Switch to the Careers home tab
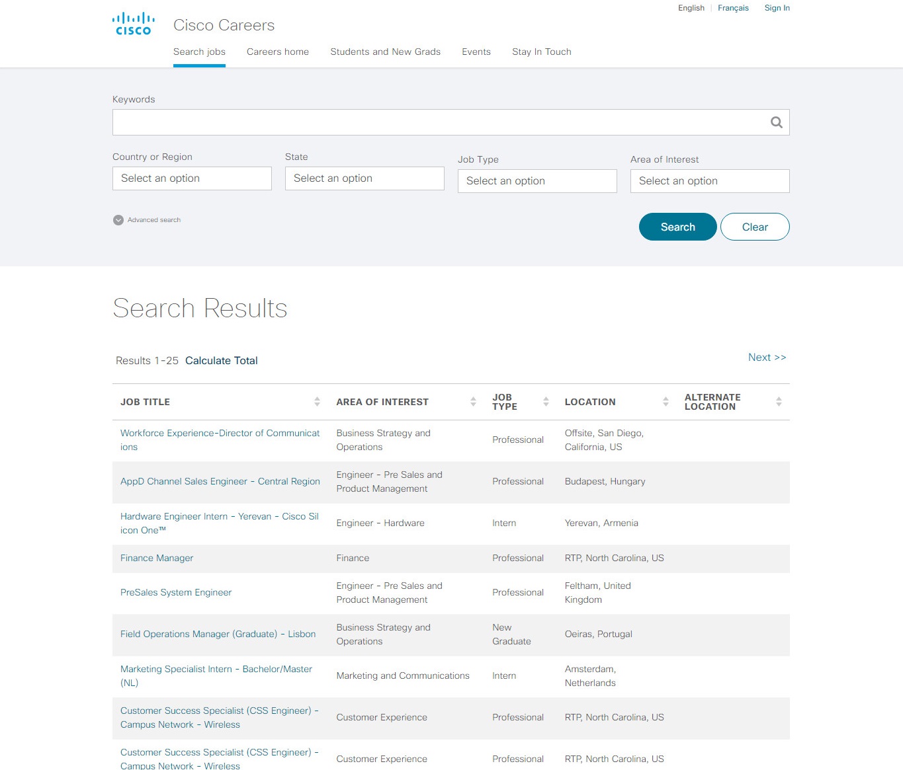Image resolution: width=903 pixels, height=770 pixels. pos(278,52)
